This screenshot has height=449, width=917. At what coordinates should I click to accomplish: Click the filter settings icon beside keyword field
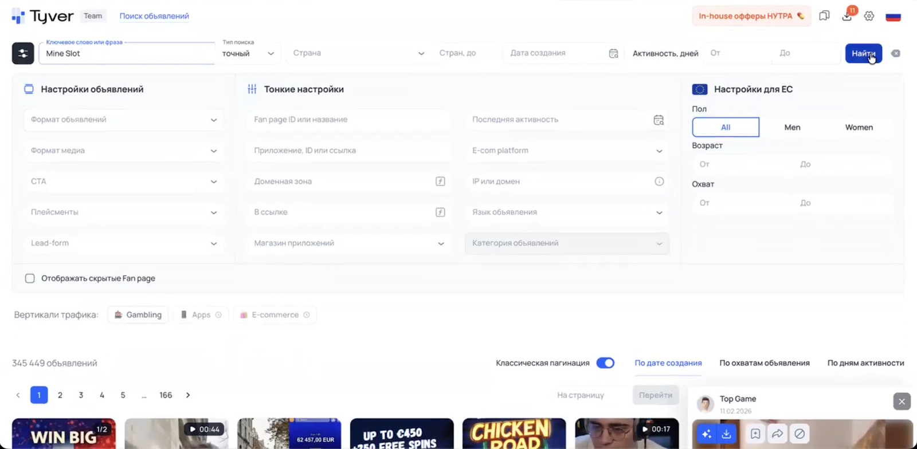tap(23, 53)
